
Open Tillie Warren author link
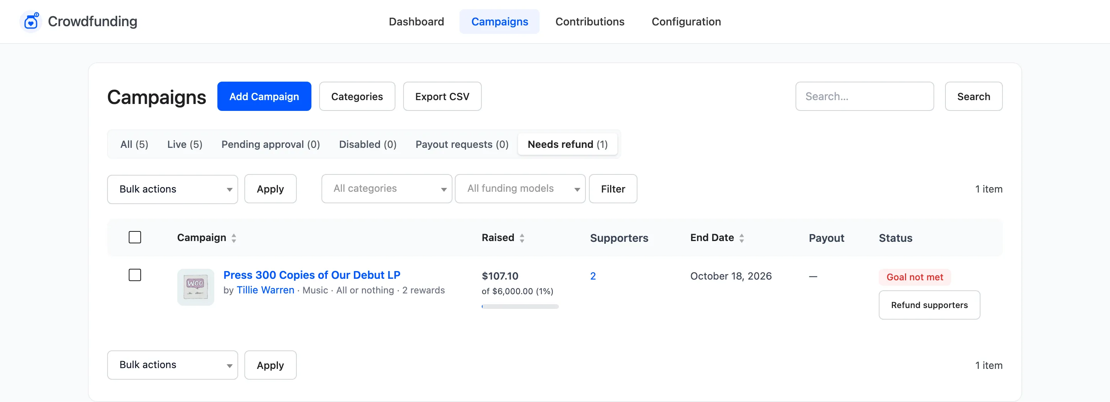coord(266,290)
